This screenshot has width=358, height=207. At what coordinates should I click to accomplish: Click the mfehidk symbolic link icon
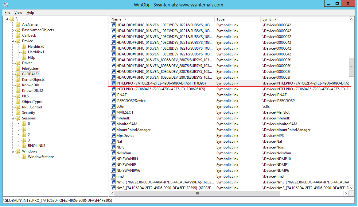pos(113,118)
